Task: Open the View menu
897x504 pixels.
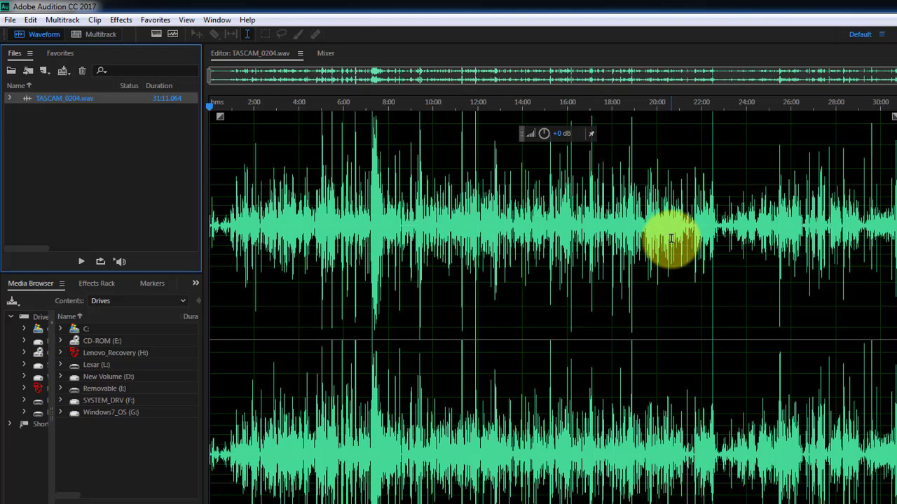Action: [x=186, y=20]
